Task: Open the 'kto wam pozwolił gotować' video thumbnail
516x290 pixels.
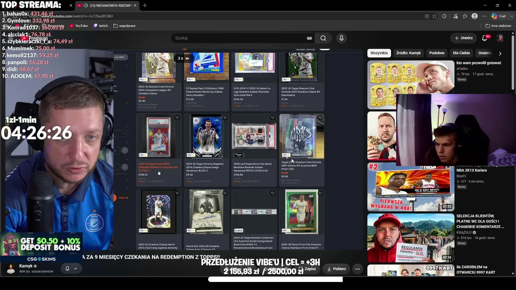Action: (x=410, y=85)
